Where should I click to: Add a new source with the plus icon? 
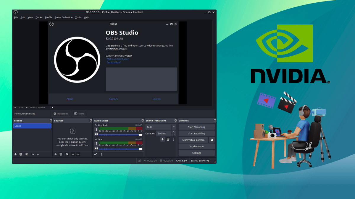[55, 154]
